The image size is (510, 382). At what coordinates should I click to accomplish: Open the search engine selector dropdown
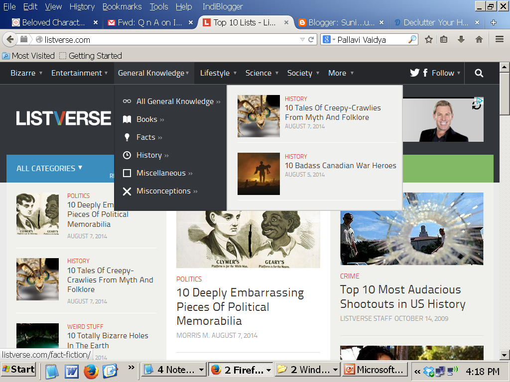(328, 40)
